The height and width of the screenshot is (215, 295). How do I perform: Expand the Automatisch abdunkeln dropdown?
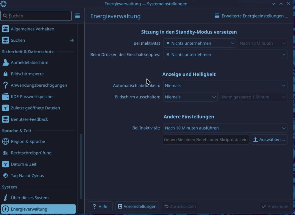coord(225,85)
